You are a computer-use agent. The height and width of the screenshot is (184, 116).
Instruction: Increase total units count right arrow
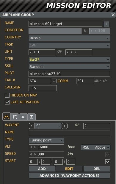pos(71,52)
